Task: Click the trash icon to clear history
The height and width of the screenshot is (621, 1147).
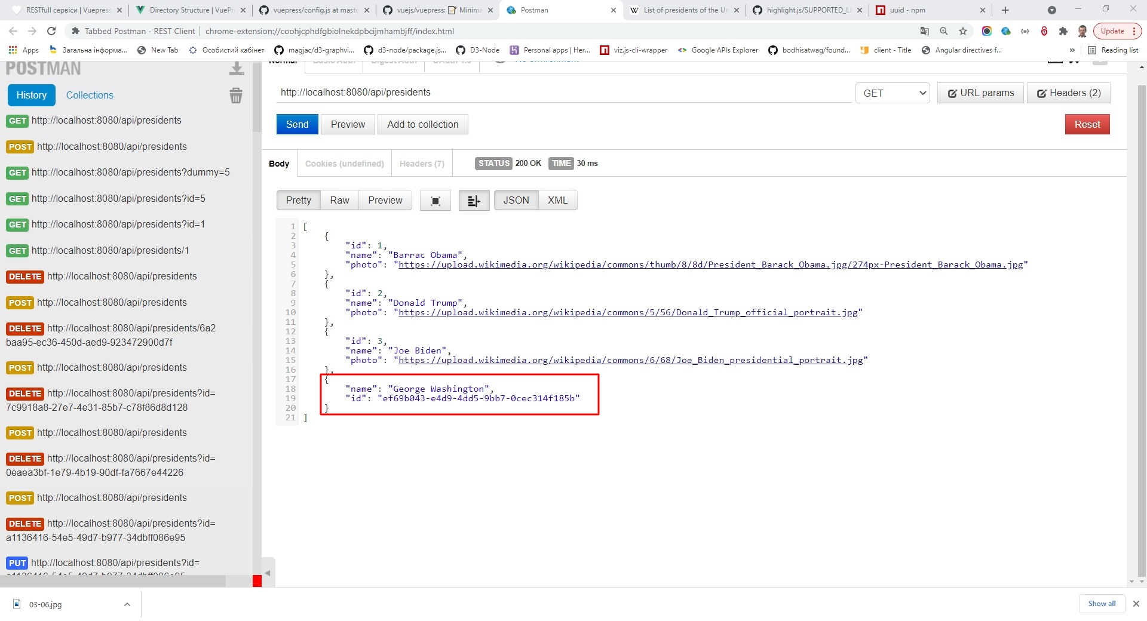Action: [236, 96]
